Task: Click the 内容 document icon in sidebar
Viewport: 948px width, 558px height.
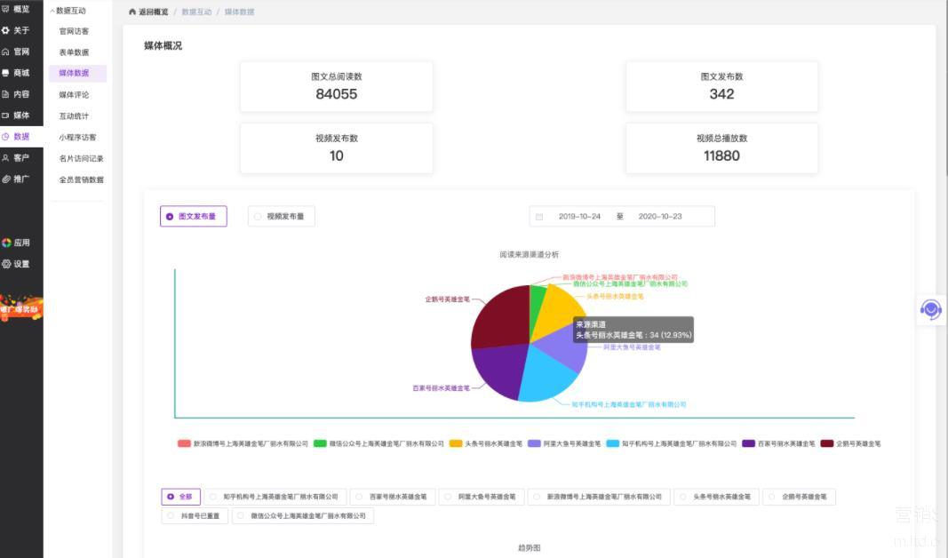Action: coord(5,94)
